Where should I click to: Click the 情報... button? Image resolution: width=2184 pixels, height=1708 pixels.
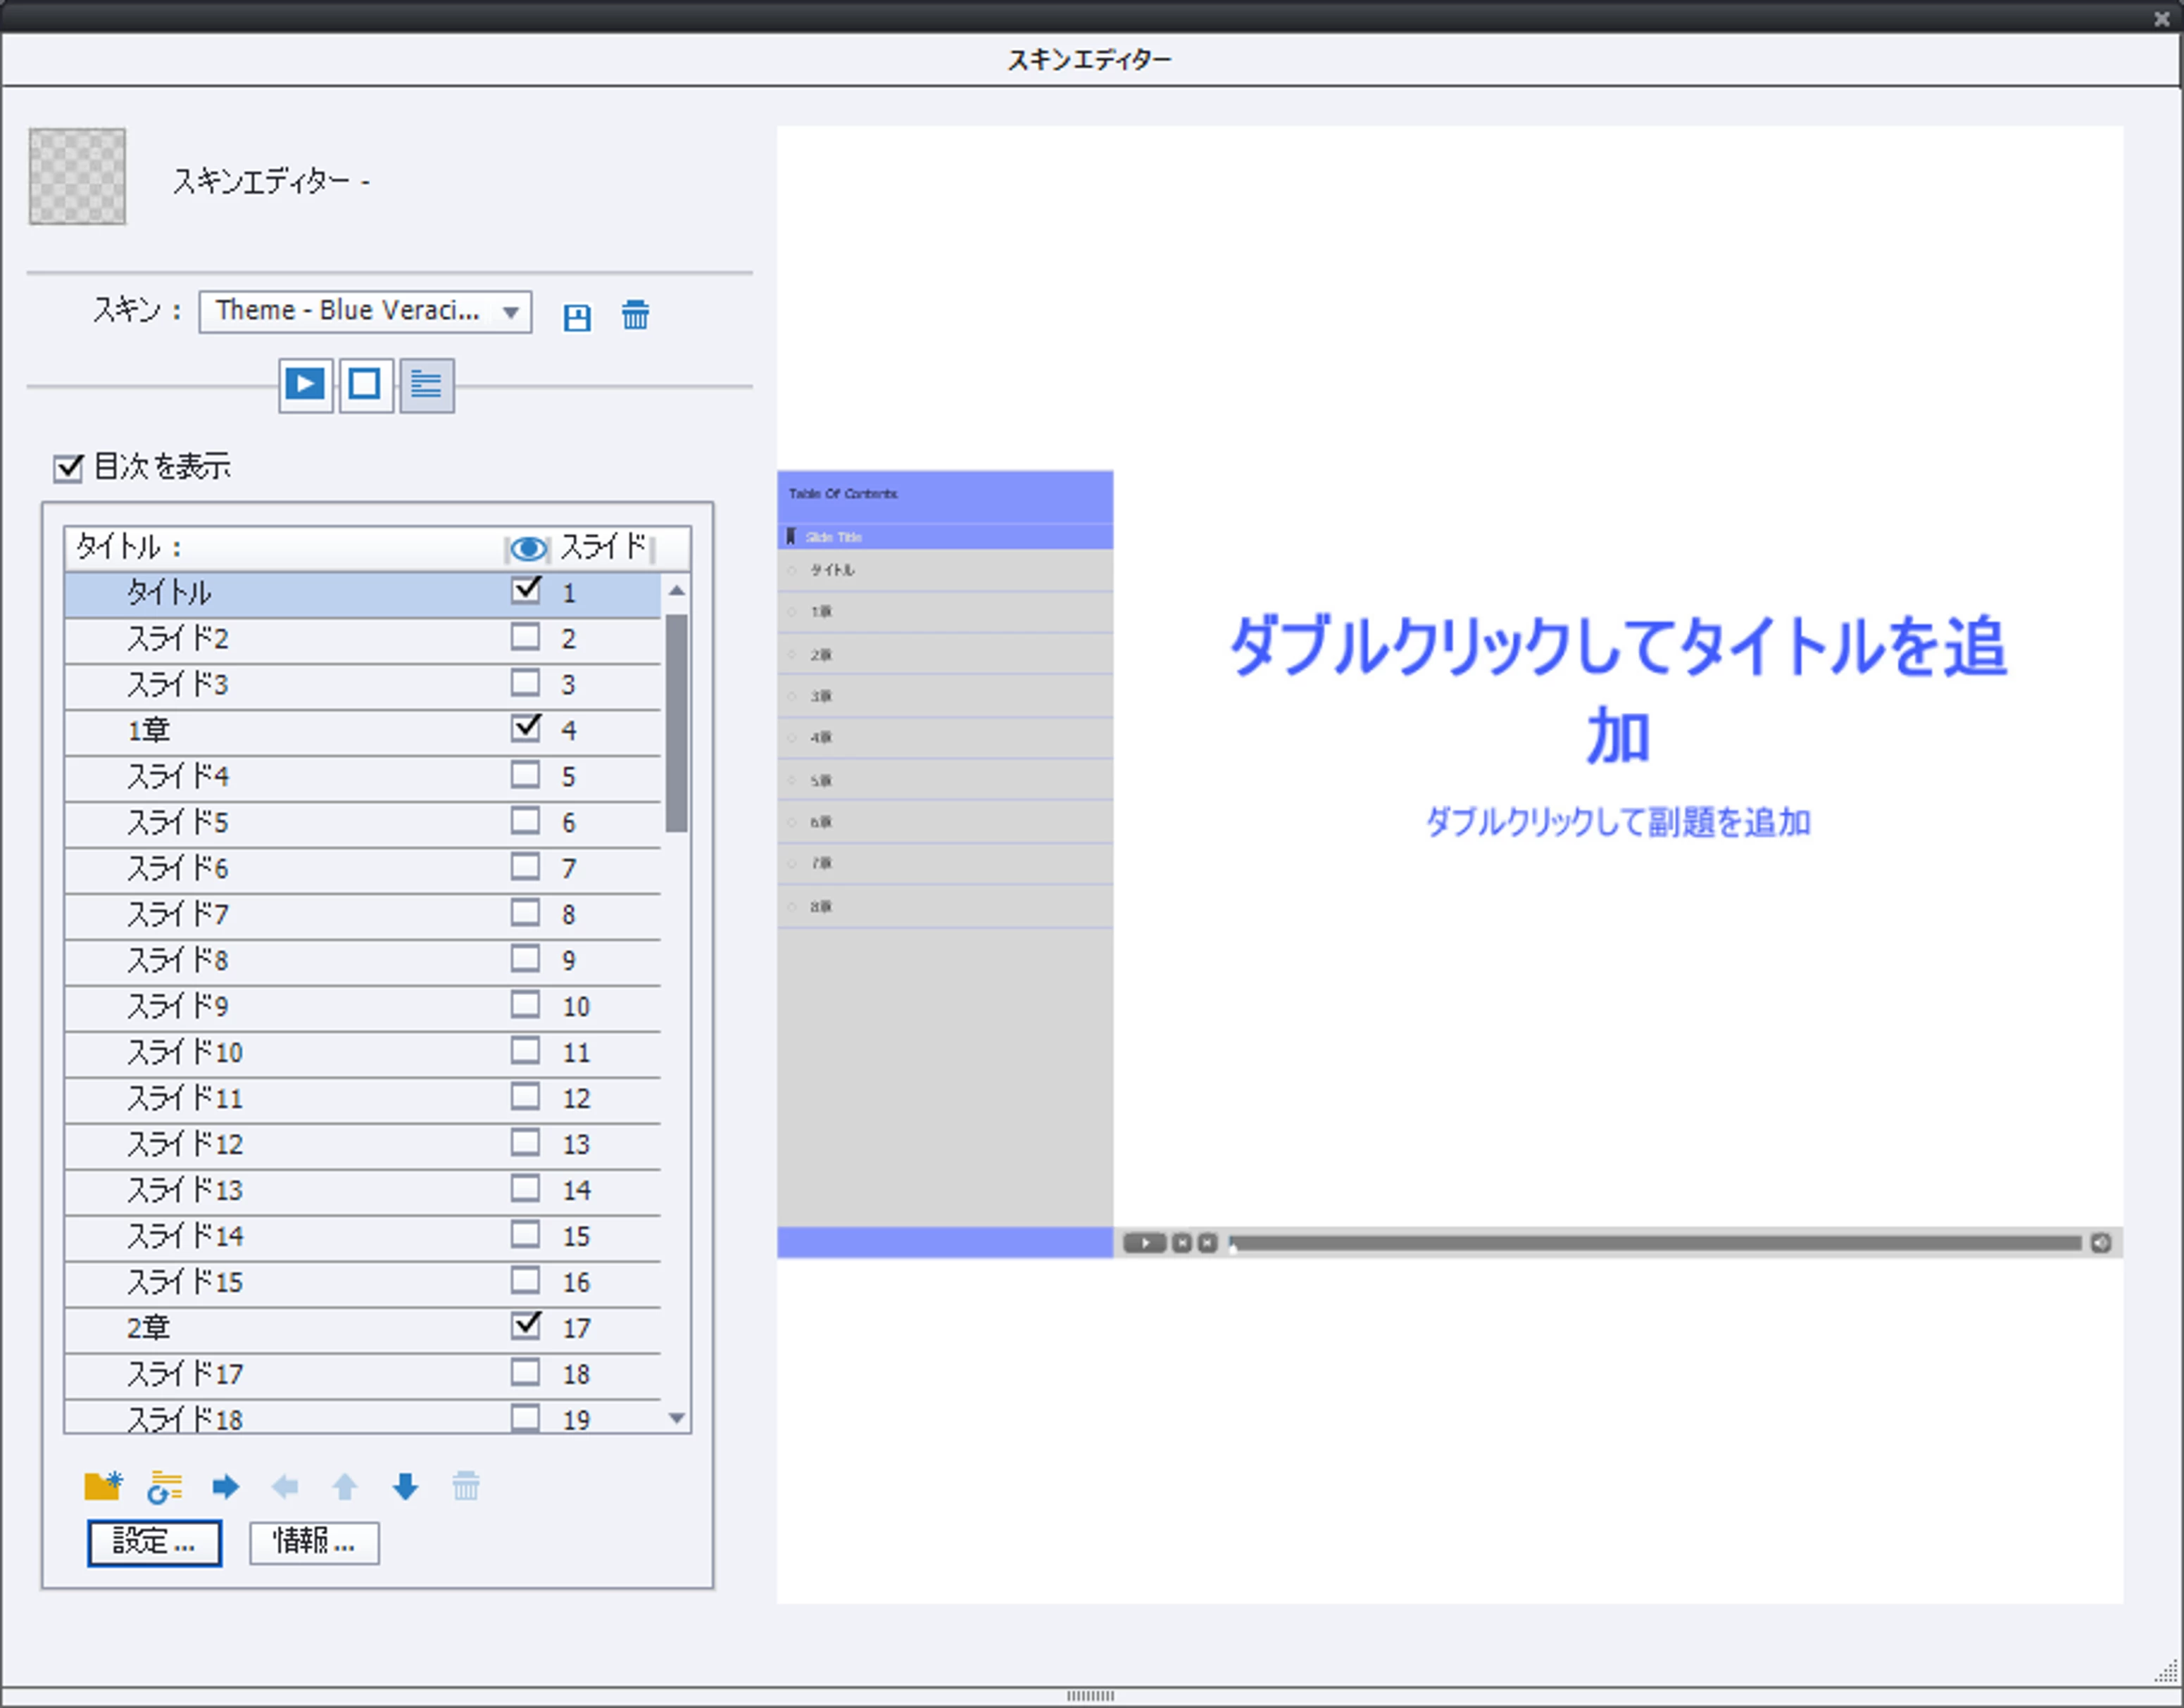click(313, 1542)
